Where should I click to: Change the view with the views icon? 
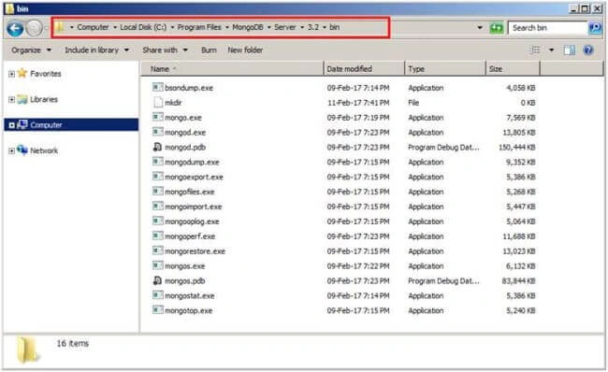tap(535, 50)
